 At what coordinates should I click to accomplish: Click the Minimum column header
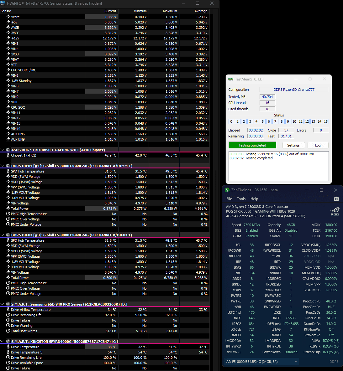(x=134, y=11)
